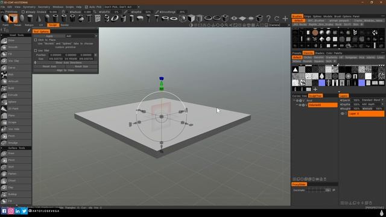Select the brown round brush alpha

[x=315, y=33]
